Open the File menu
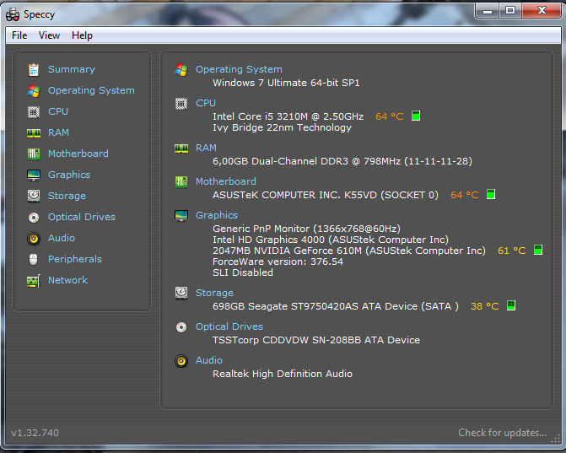The width and height of the screenshot is (566, 453). pos(19,35)
